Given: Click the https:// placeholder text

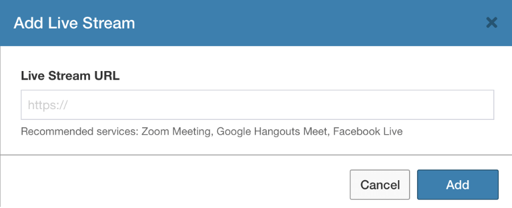Looking at the screenshot, I should pyautogui.click(x=48, y=105).
